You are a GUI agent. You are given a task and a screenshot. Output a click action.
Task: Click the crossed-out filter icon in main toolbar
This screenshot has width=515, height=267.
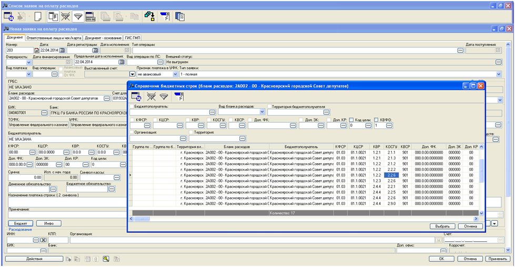[65, 16]
